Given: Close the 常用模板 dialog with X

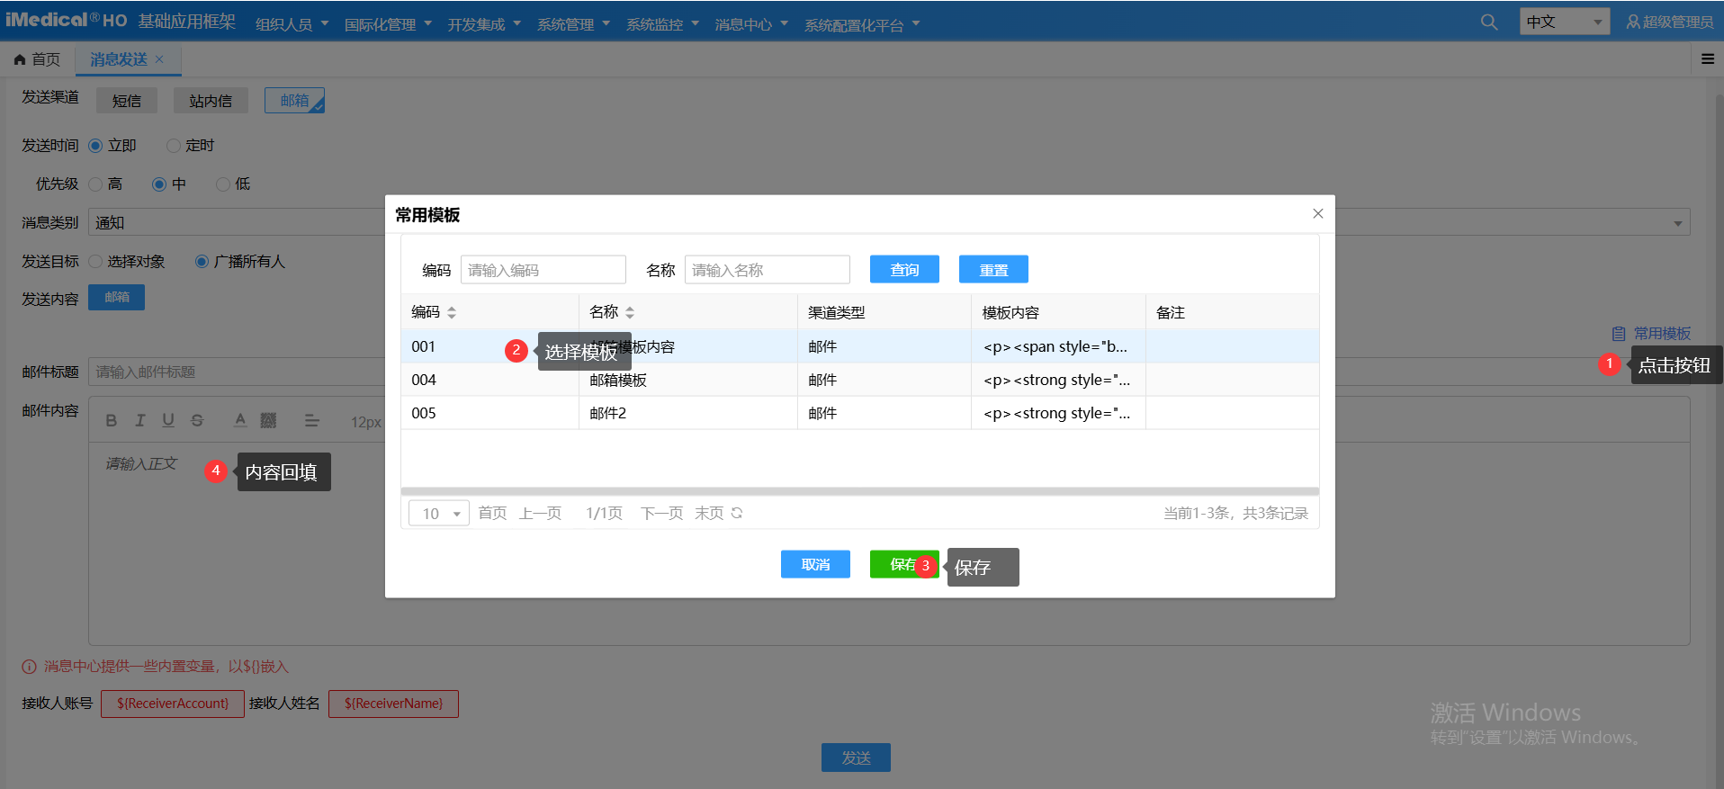Looking at the screenshot, I should (1317, 213).
